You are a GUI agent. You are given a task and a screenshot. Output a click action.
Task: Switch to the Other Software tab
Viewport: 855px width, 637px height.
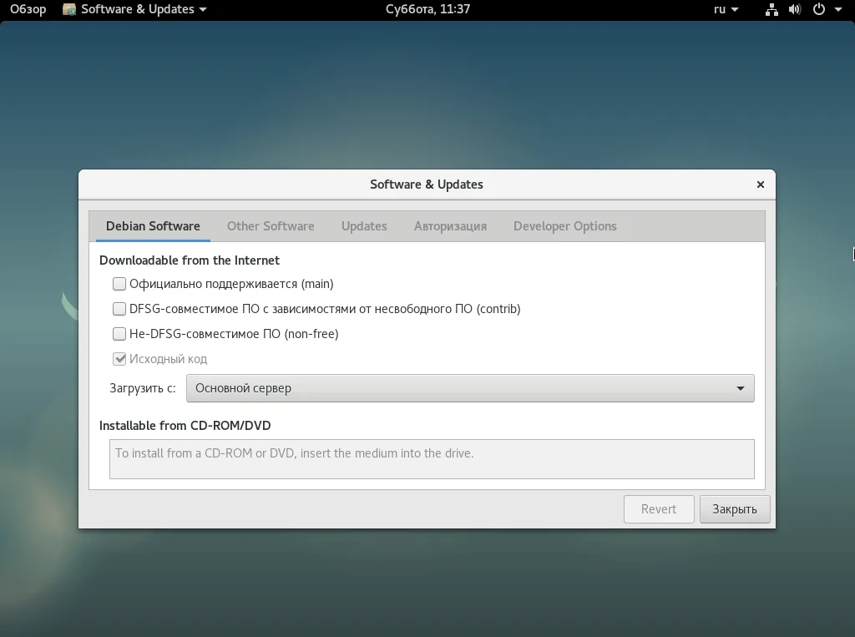coord(271,225)
